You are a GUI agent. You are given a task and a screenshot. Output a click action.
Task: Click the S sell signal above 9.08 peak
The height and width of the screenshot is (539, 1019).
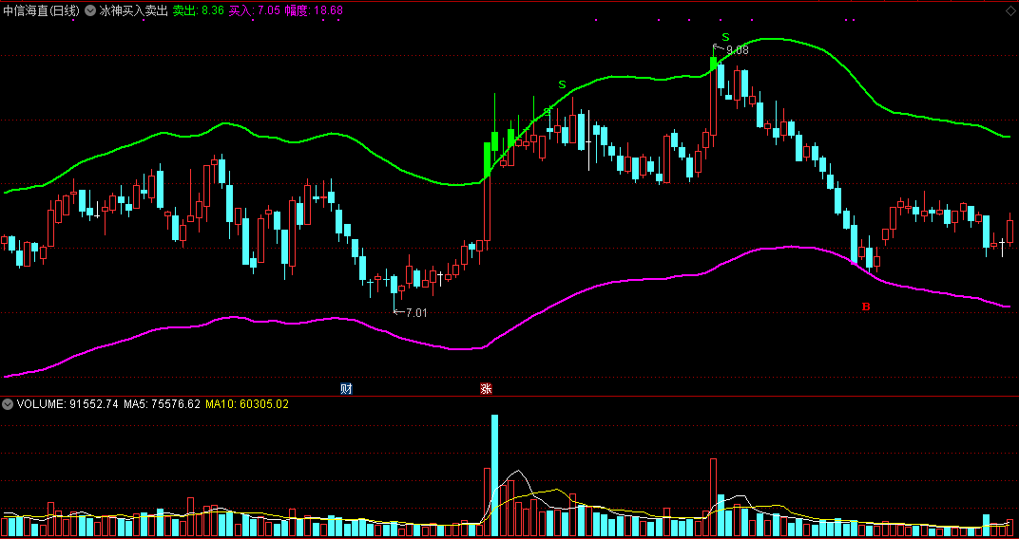point(726,36)
